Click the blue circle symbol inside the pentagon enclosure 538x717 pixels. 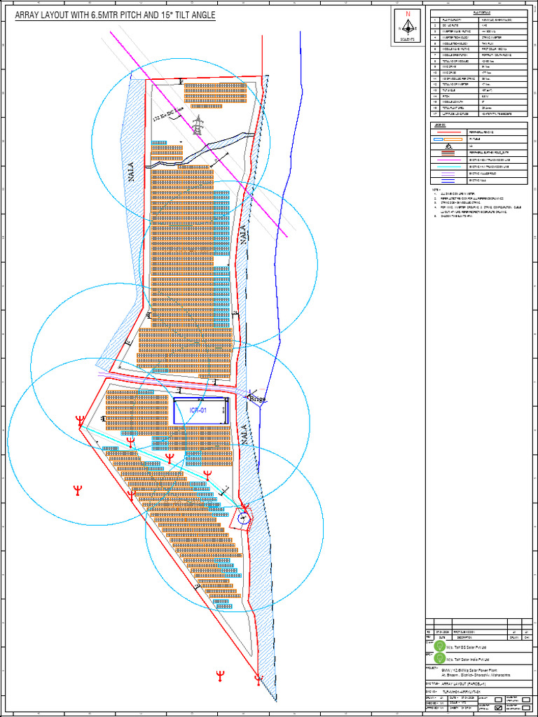(x=243, y=518)
